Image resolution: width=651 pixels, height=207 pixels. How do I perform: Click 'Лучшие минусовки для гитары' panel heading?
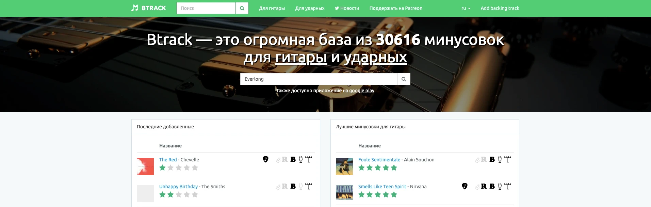371,127
